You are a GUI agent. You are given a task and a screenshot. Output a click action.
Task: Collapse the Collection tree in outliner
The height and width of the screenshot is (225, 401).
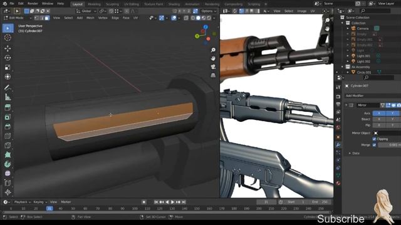point(343,23)
